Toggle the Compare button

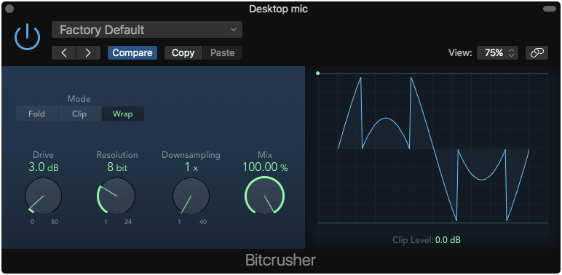pos(132,53)
